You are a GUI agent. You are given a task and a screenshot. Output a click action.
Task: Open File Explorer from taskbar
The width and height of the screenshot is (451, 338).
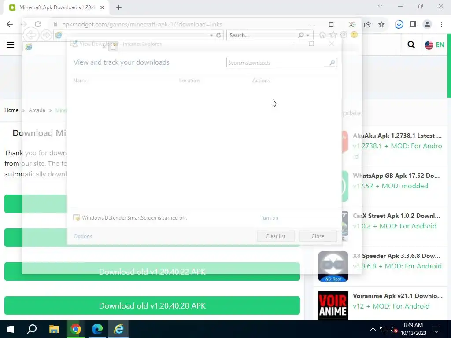coord(54,329)
